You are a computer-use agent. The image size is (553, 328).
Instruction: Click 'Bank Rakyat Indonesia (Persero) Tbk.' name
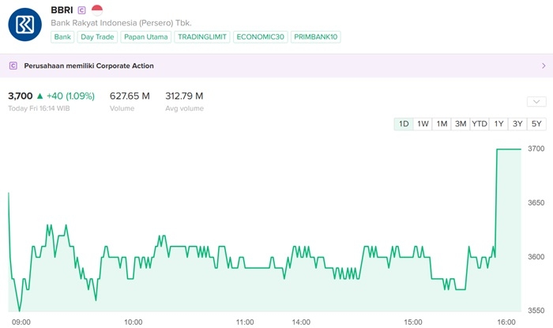pyautogui.click(x=121, y=23)
